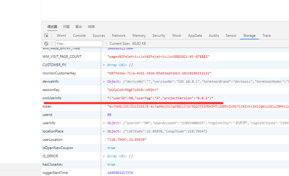Select the userId key
The image size is (289, 176).
[47, 115]
